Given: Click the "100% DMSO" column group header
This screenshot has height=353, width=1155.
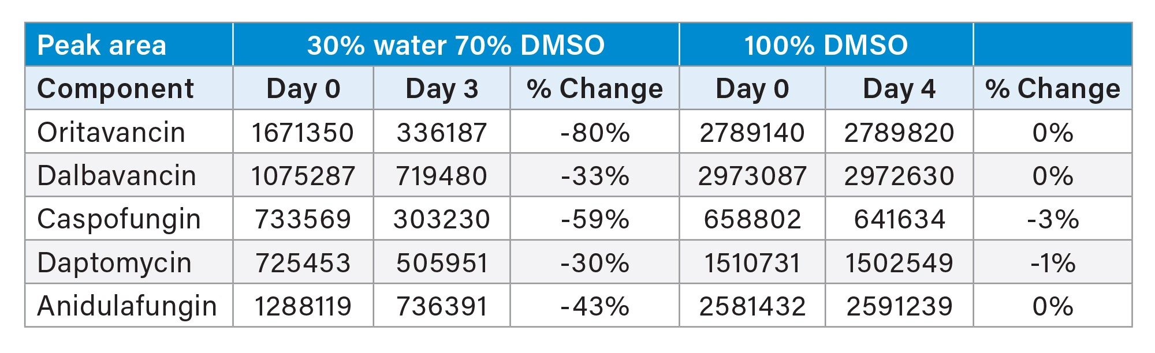Looking at the screenshot, I should pos(826,45).
